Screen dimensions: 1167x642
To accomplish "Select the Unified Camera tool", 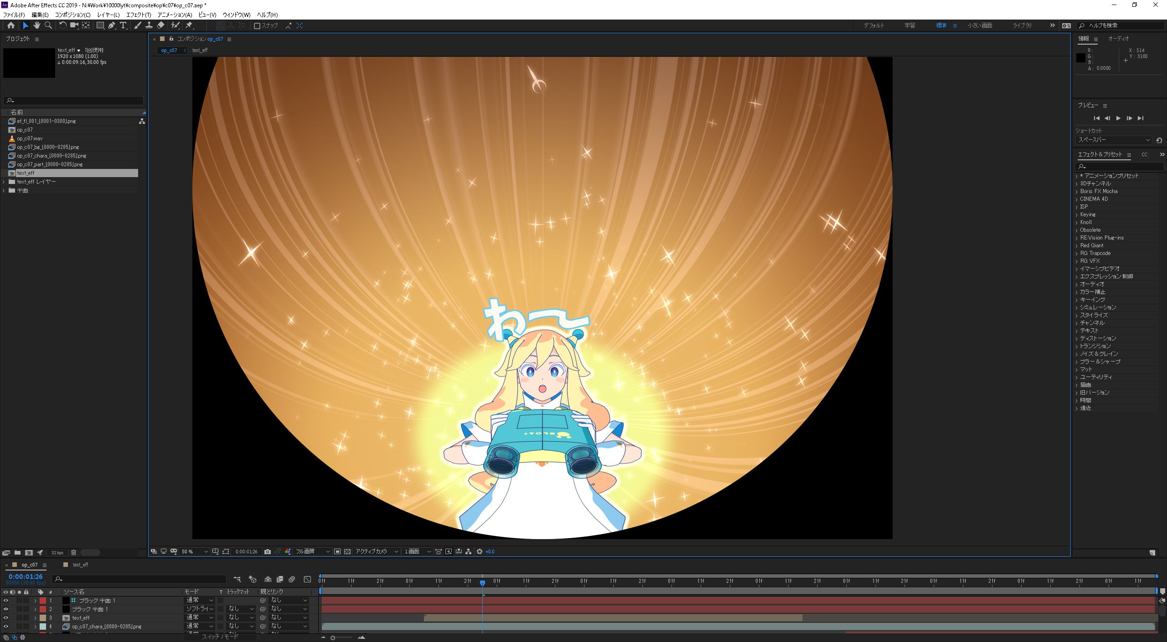I will 74,25.
